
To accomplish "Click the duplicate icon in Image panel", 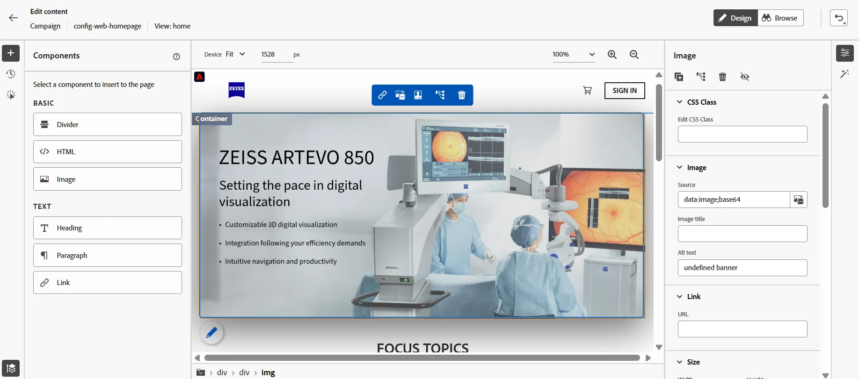I will [x=679, y=77].
